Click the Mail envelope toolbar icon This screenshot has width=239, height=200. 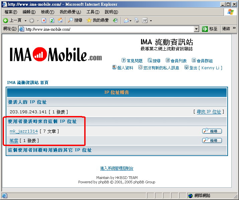pyautogui.click(x=126, y=20)
